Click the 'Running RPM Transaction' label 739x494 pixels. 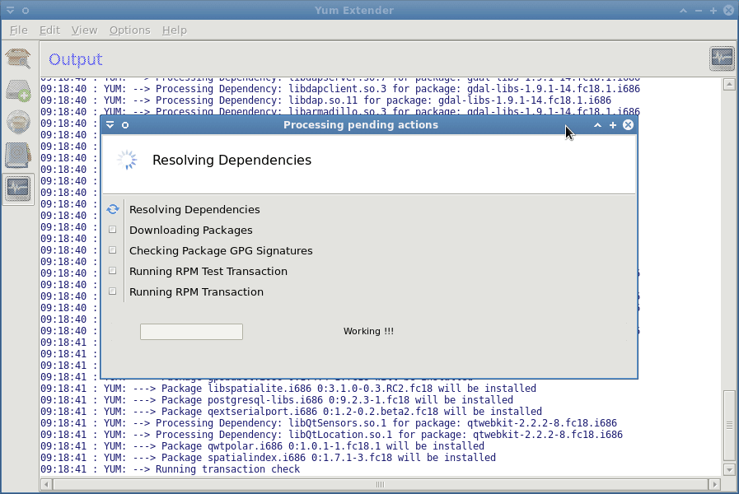point(197,292)
